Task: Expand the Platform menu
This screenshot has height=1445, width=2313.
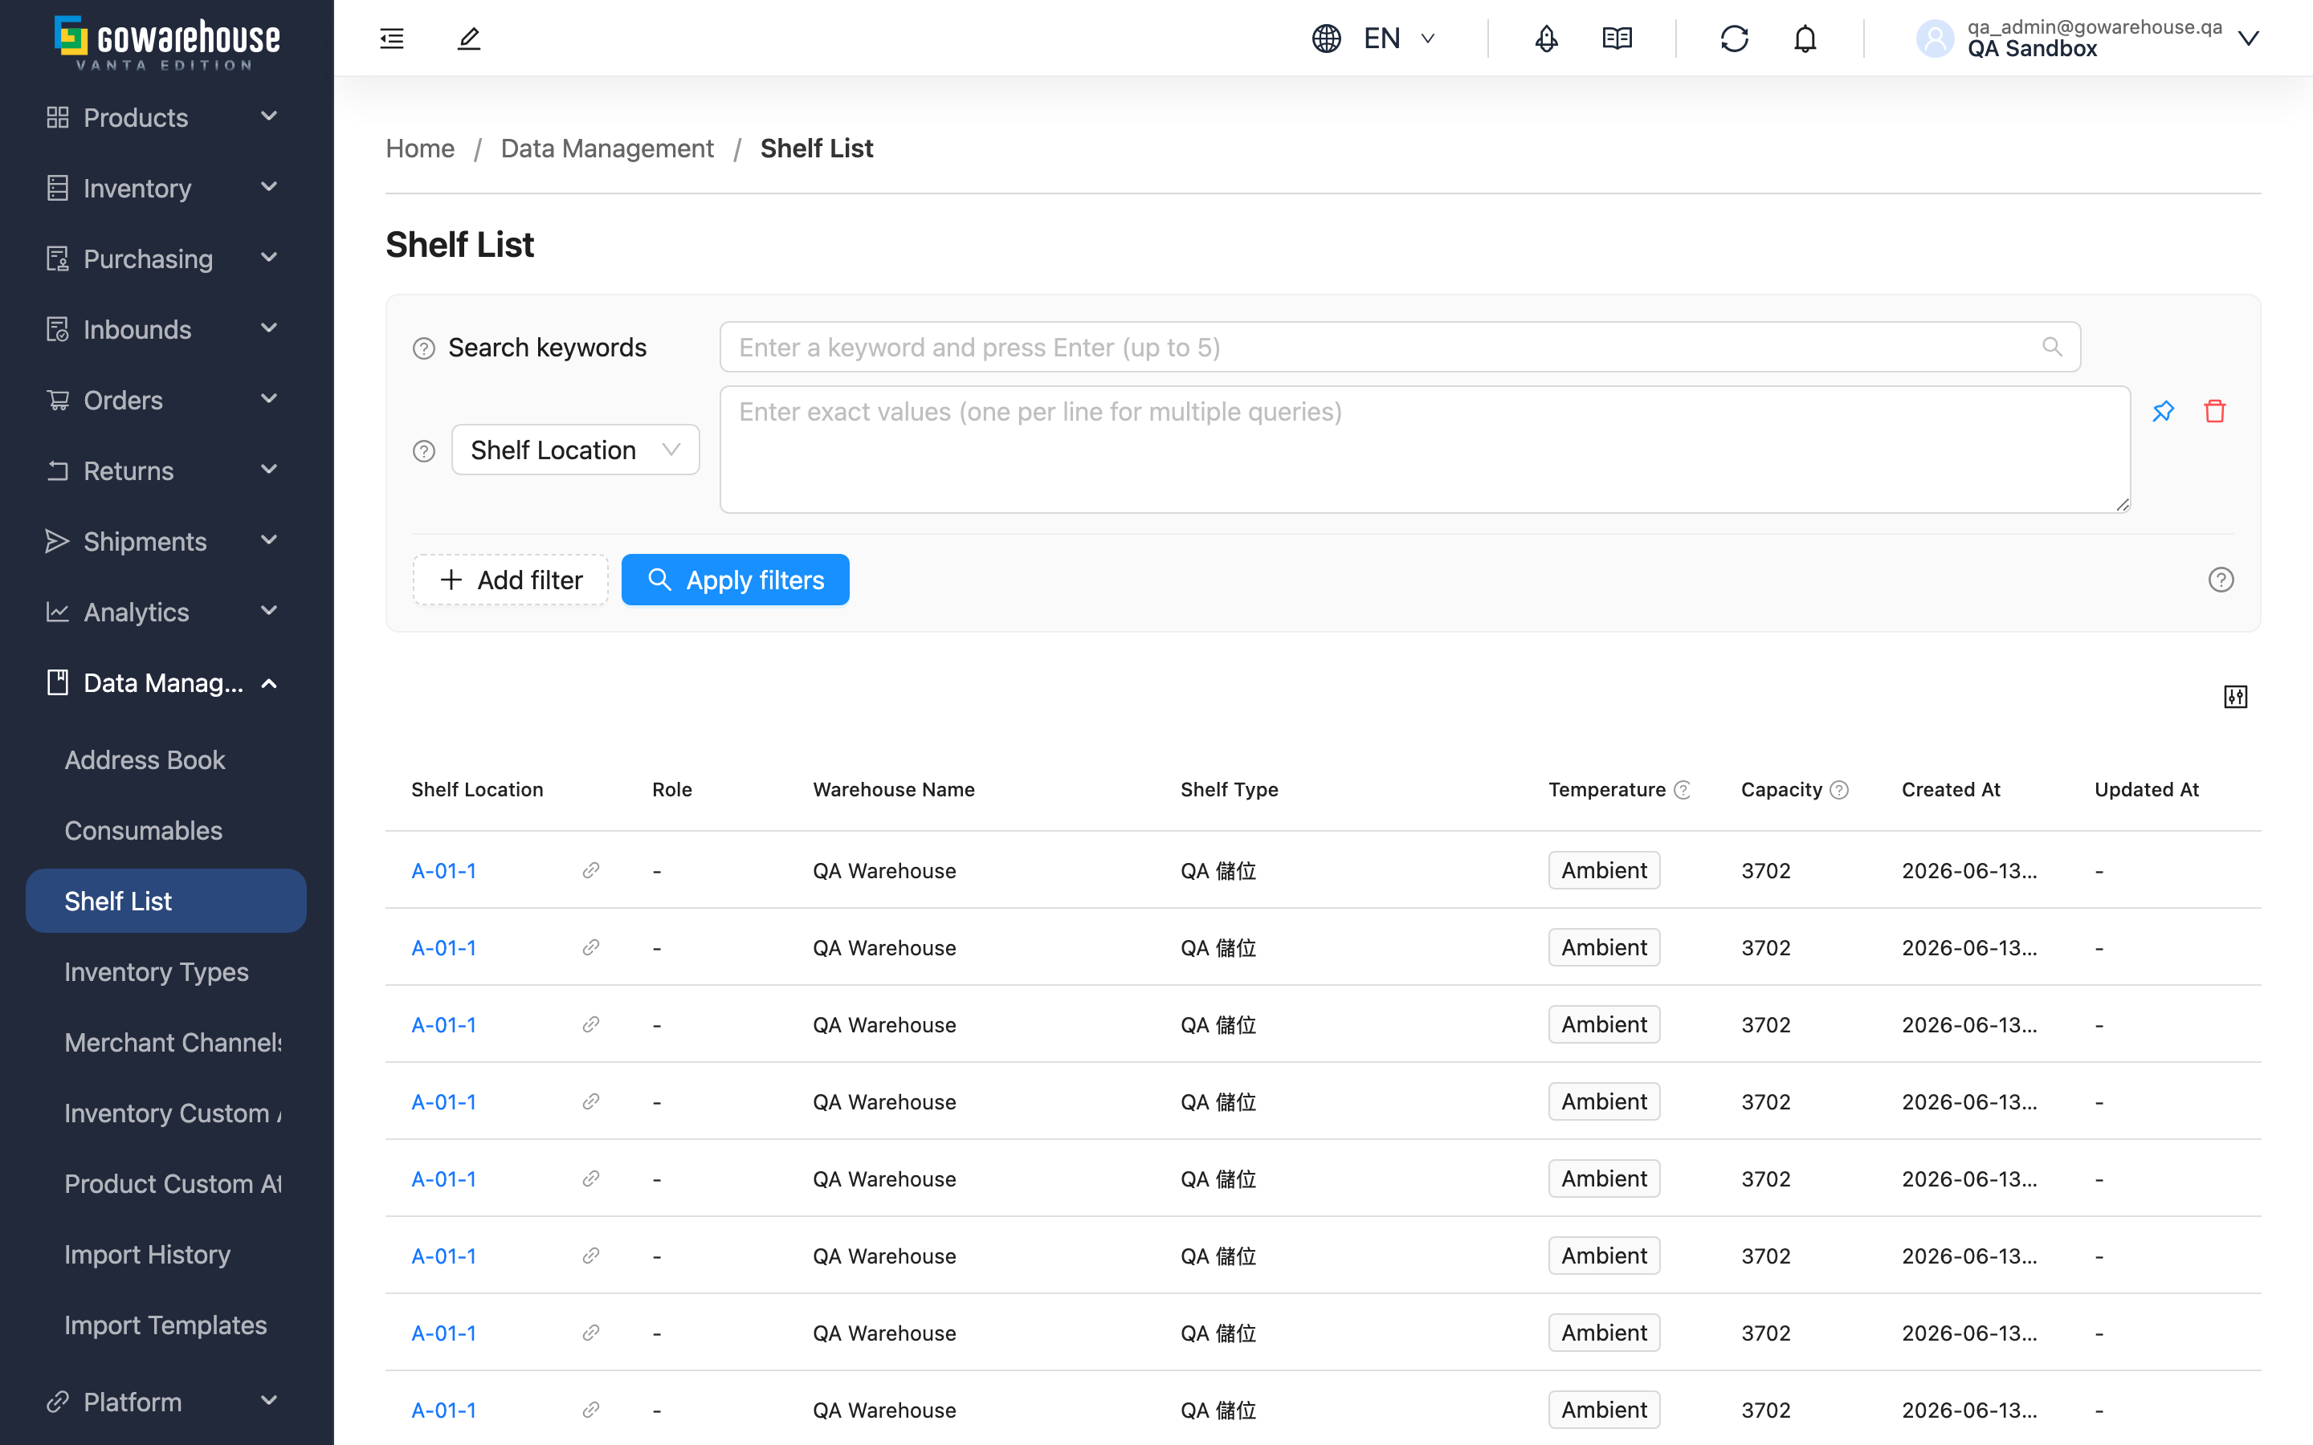Action: pos(166,1401)
